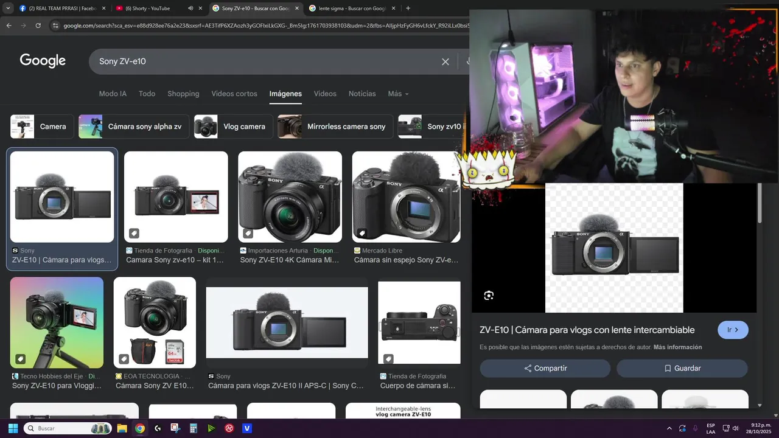Click the Google logo
The image size is (779, 438).
[43, 61]
